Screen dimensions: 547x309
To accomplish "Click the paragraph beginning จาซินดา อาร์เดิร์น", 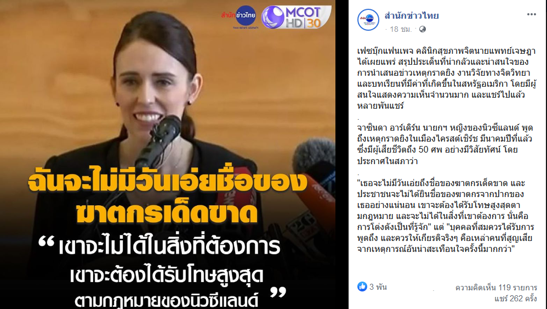I will pyautogui.click(x=445, y=144).
